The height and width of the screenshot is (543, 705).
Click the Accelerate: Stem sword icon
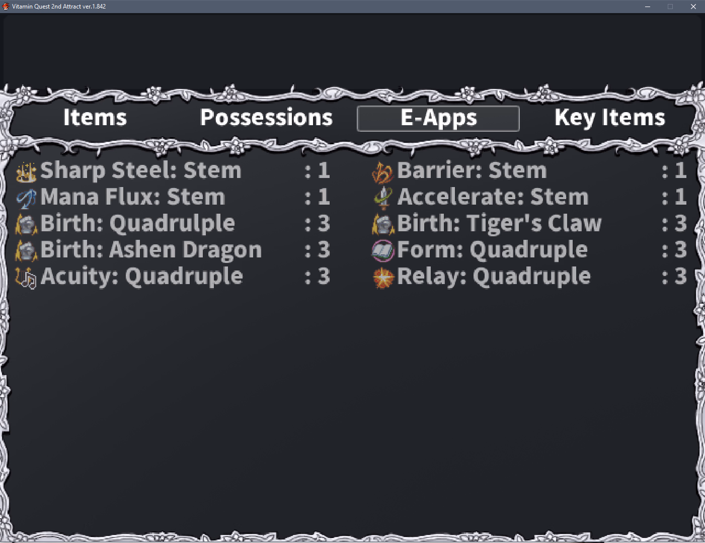(x=383, y=198)
